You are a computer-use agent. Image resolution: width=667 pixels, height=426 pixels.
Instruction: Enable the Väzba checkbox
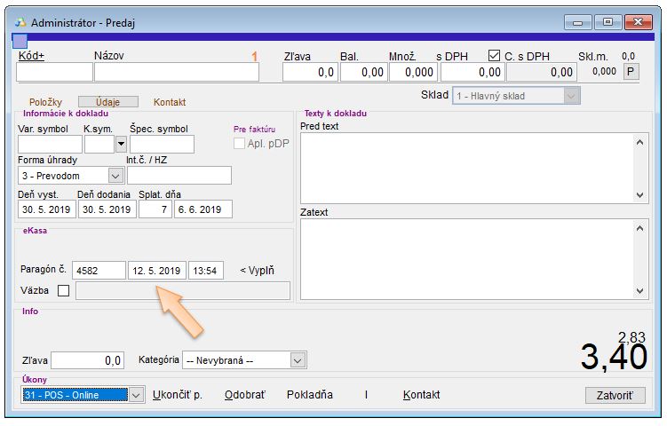pos(63,290)
